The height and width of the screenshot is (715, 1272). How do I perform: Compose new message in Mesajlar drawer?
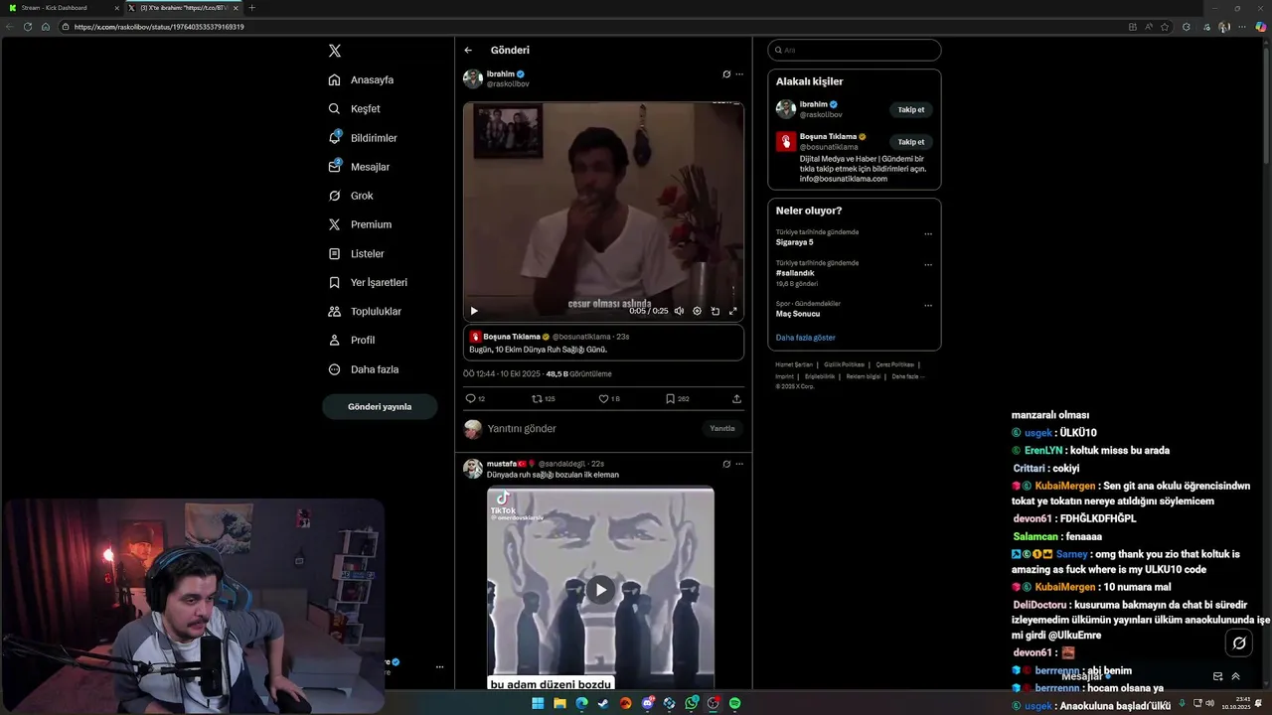(1218, 677)
